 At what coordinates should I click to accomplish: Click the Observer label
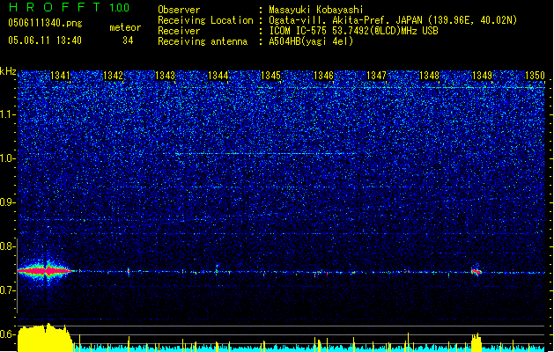pyautogui.click(x=179, y=10)
